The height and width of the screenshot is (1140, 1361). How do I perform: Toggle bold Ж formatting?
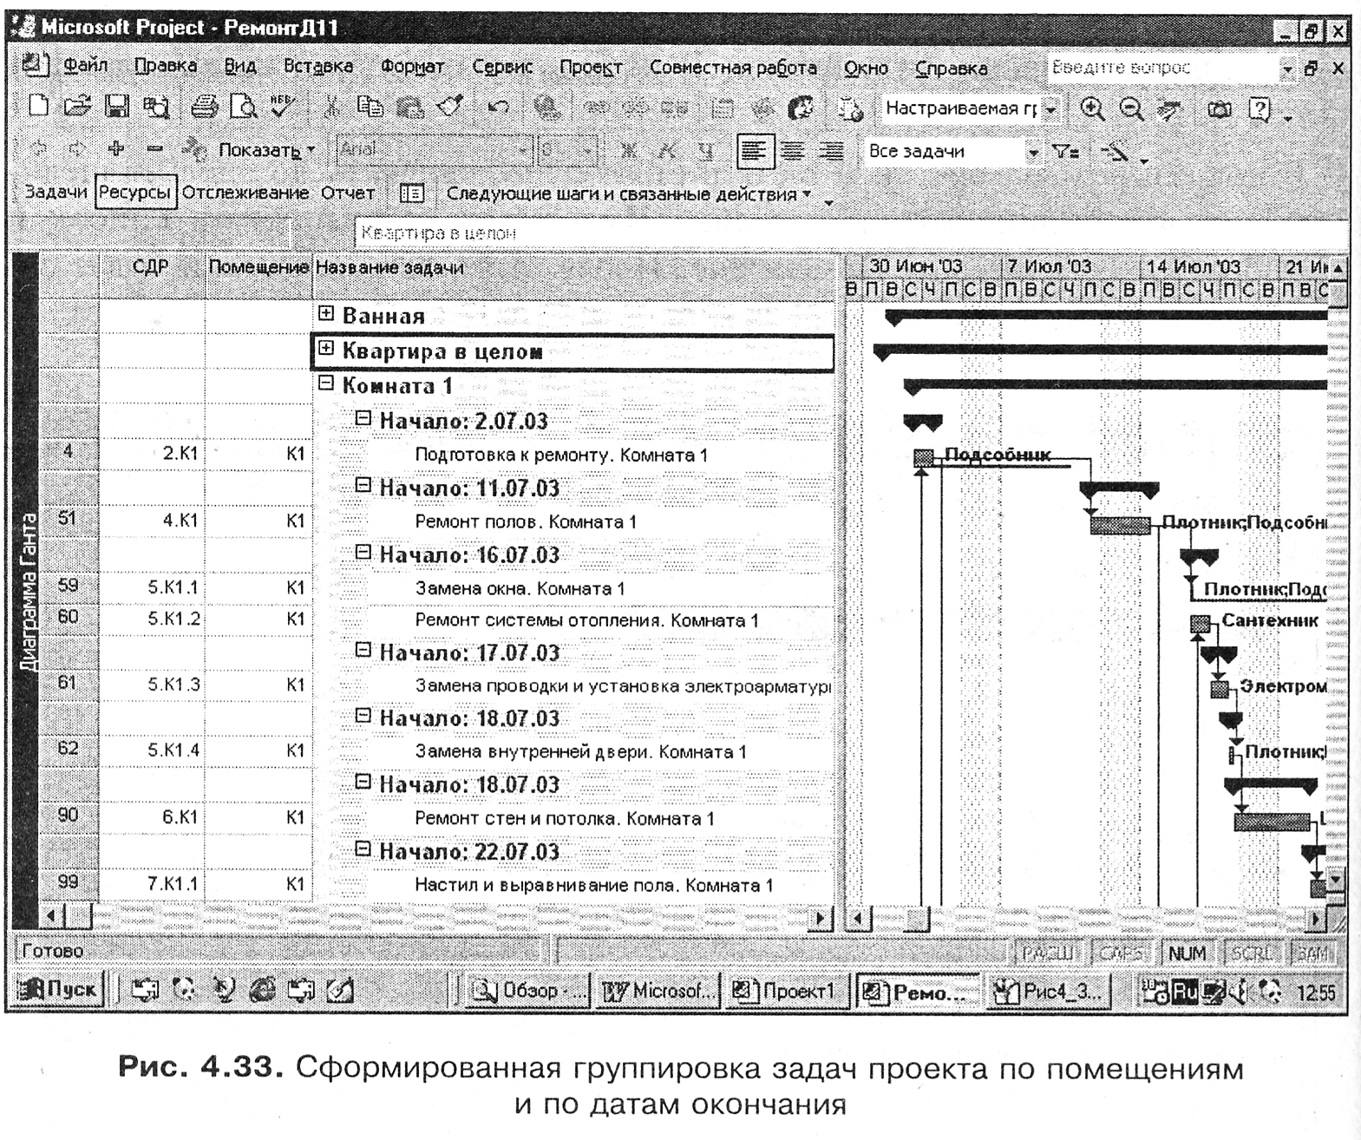(628, 151)
